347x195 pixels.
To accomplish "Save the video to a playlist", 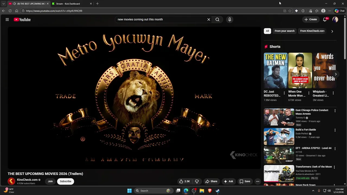I will (x=245, y=181).
